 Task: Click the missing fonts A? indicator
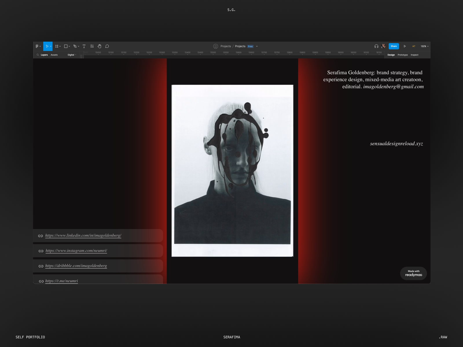414,46
